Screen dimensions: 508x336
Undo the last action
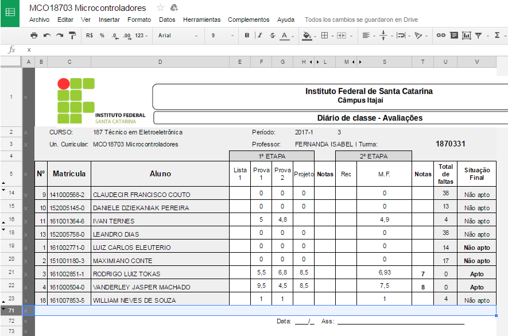pyautogui.click(x=46, y=36)
